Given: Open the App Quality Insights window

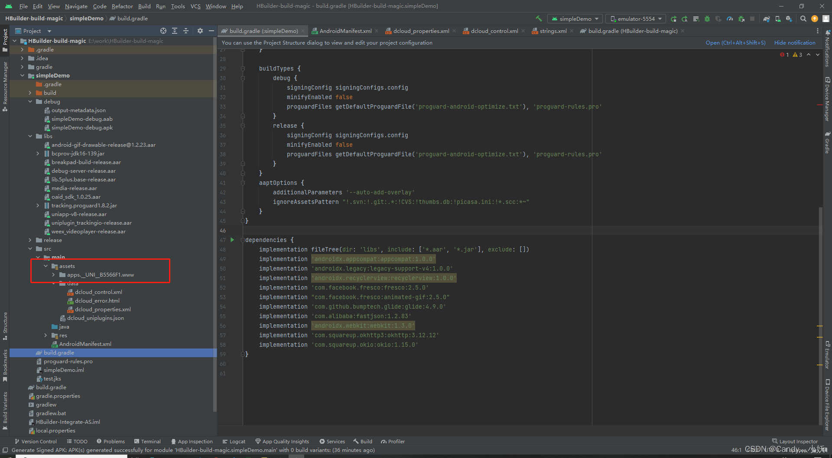Looking at the screenshot, I should (282, 442).
